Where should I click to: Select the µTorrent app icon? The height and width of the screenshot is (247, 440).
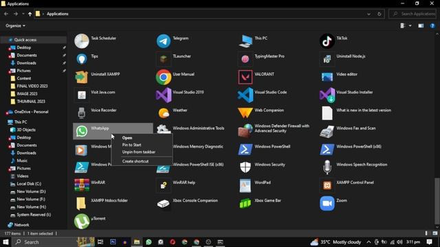(x=82, y=221)
